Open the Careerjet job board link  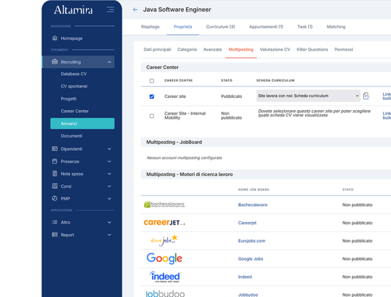248,223
